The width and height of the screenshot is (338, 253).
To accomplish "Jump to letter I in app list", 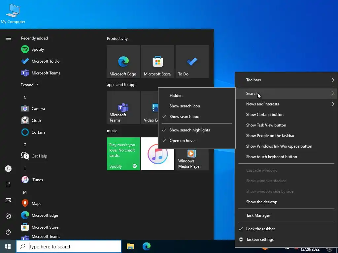I will (x=25, y=168).
